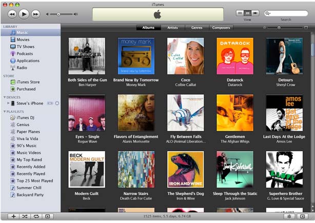Select the Composers tab
The height and width of the screenshot is (223, 315).
click(221, 28)
